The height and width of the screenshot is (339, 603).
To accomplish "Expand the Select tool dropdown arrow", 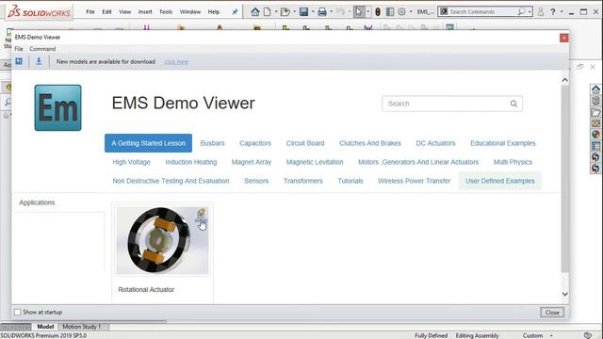I will tap(368, 12).
